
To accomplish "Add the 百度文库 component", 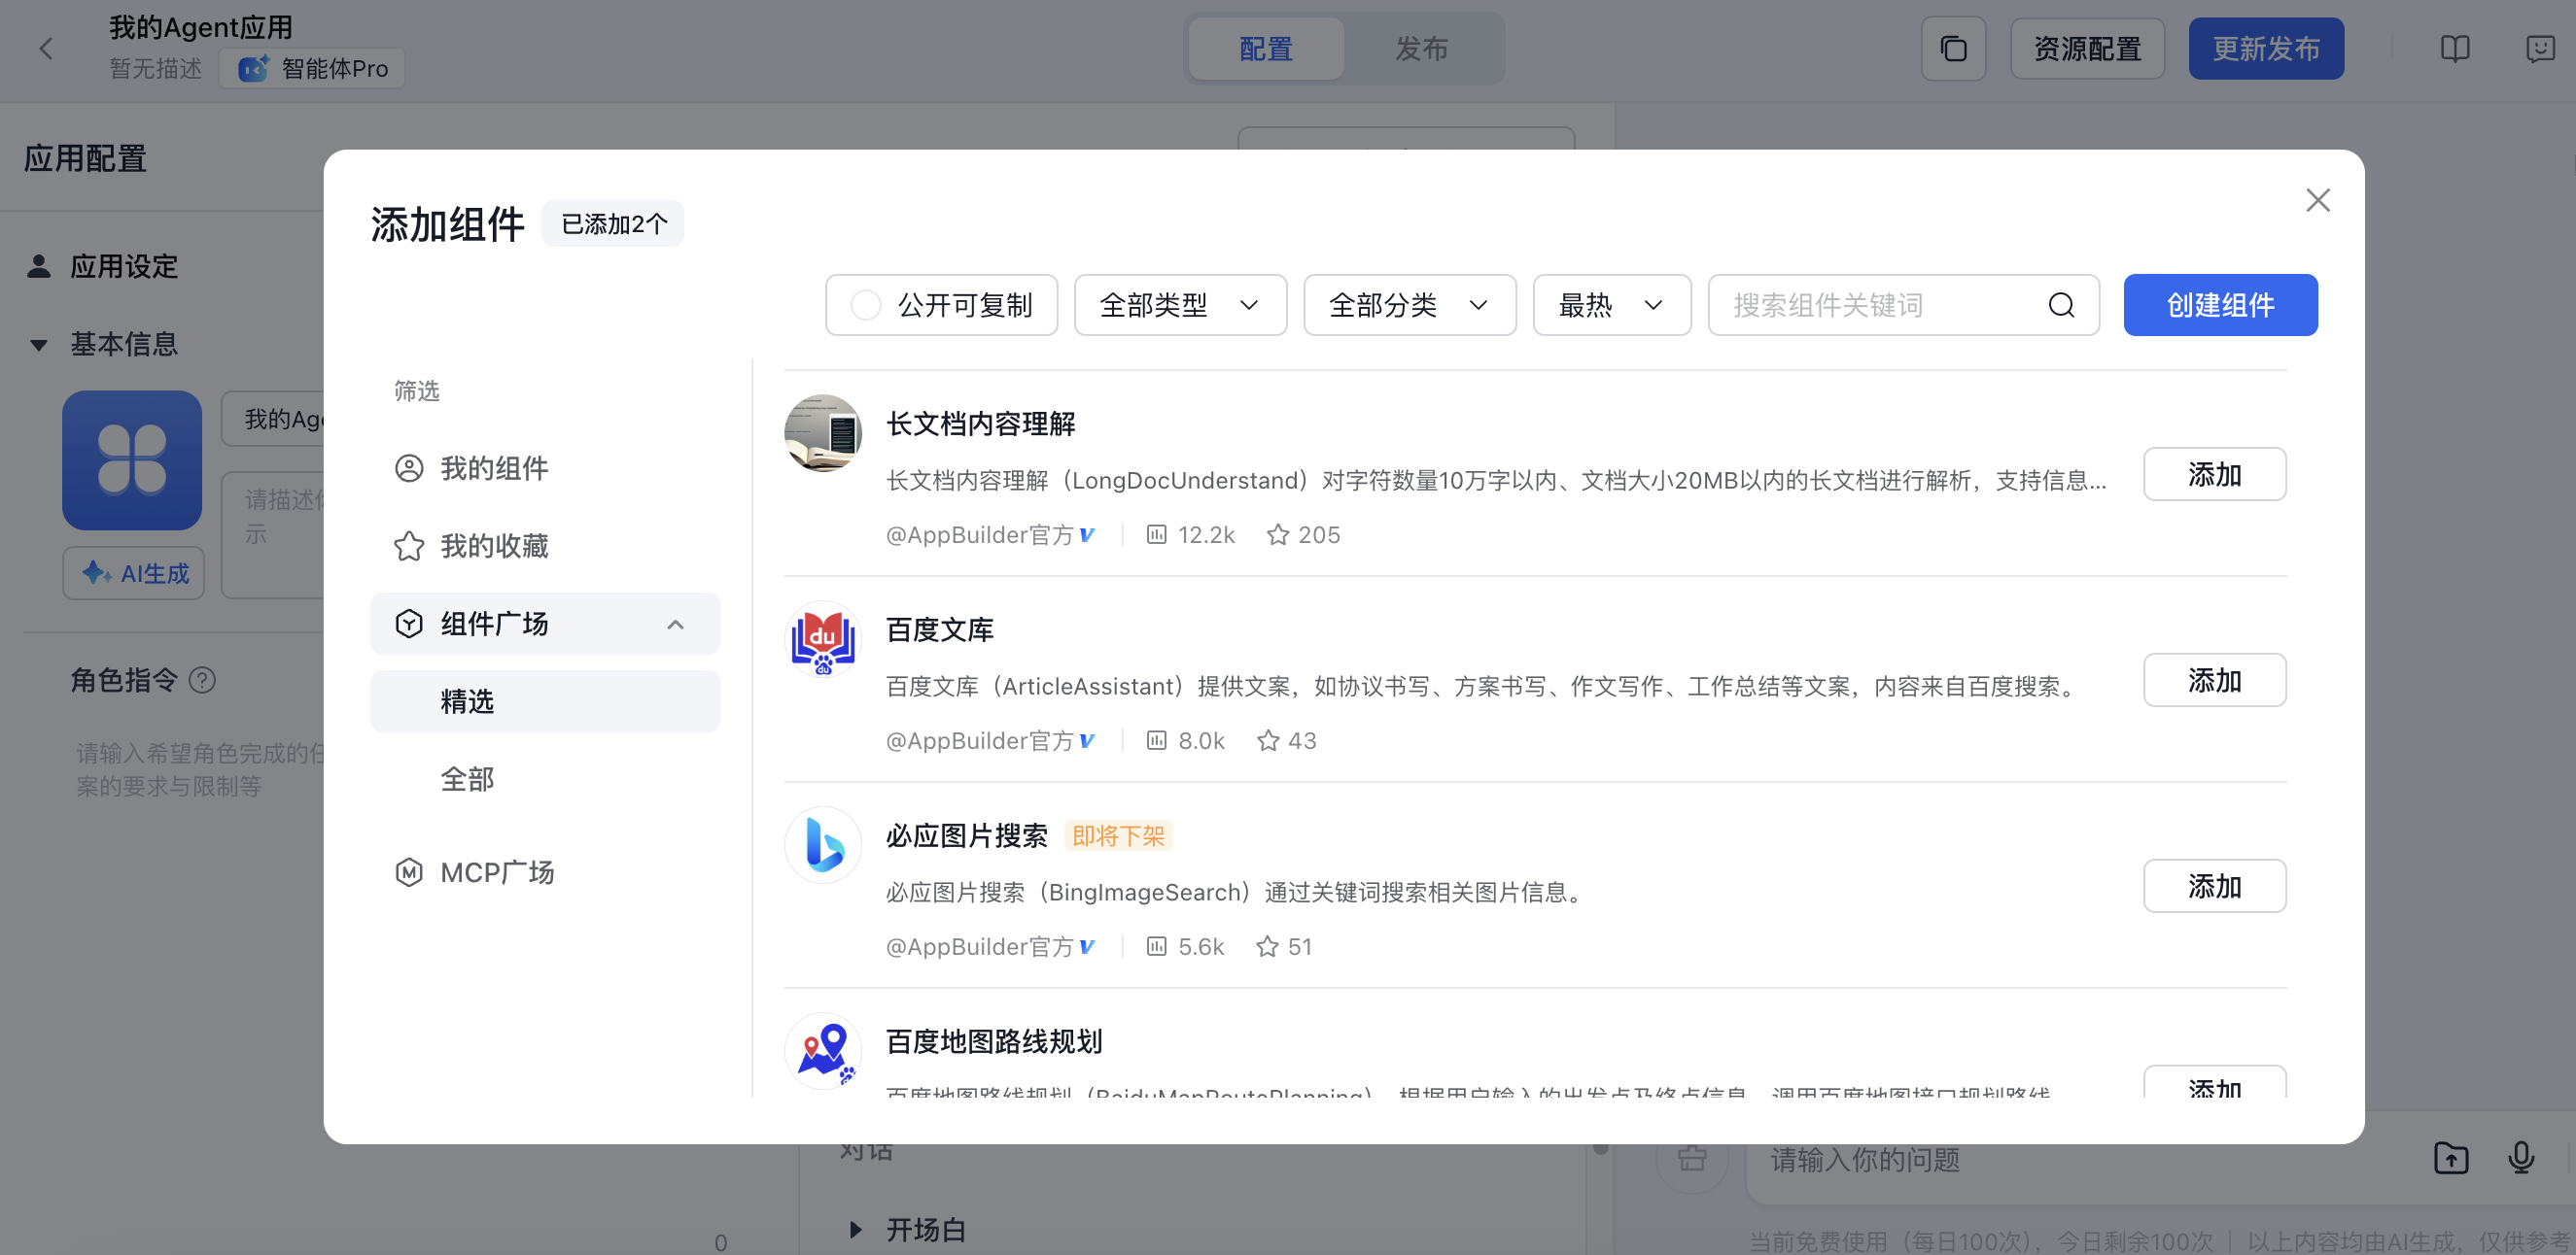I will tap(2214, 679).
